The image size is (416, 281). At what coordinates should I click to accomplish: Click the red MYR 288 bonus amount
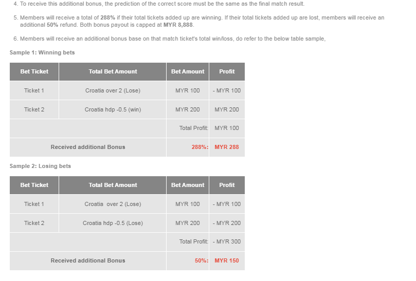227,147
